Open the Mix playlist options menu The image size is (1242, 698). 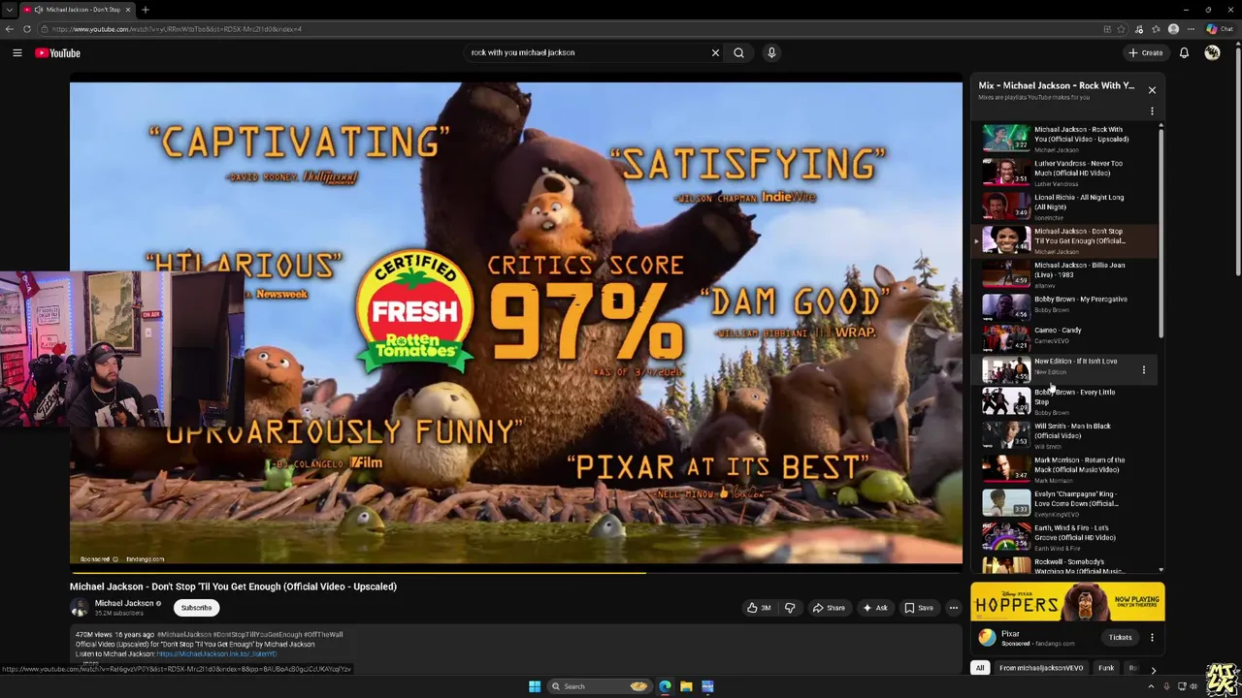coord(1152,111)
